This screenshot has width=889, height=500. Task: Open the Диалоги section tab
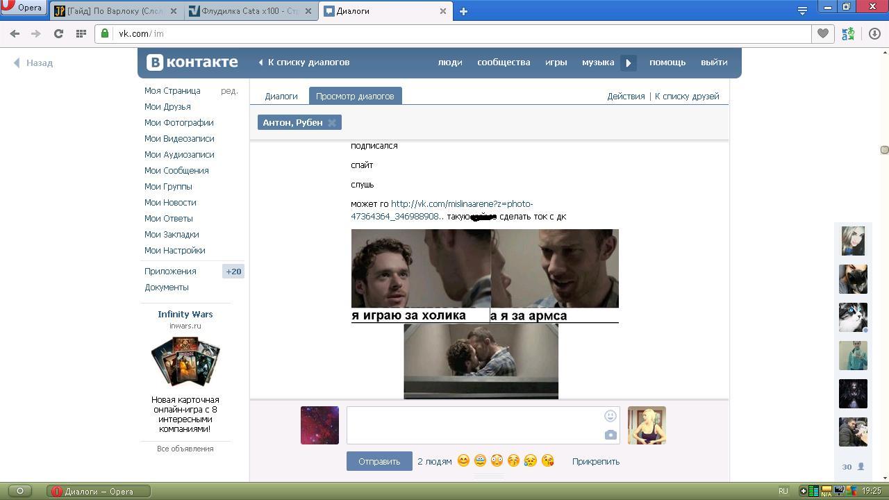coord(281,97)
